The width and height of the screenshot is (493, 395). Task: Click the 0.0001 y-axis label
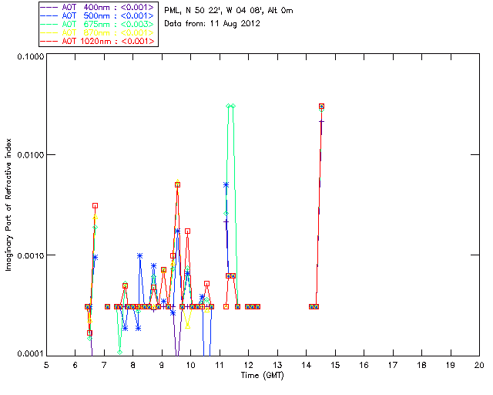click(x=30, y=354)
